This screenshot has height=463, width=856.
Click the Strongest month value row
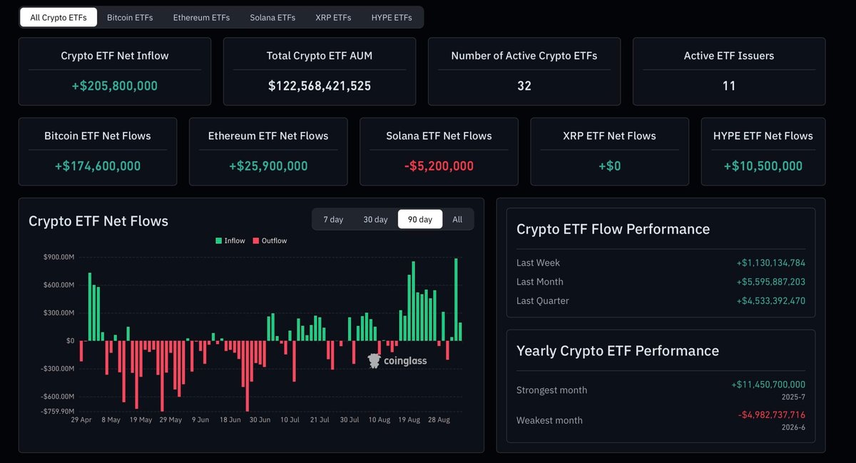[x=661, y=390]
